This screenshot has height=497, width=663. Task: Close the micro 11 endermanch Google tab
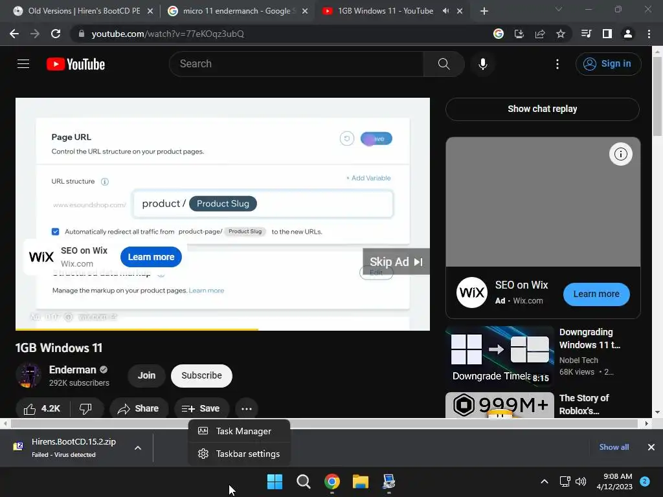[x=305, y=11]
